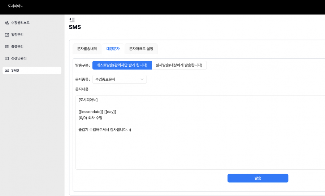
Task: Click the 선생님관리 teacher icon
Action: pyautogui.click(x=7, y=58)
